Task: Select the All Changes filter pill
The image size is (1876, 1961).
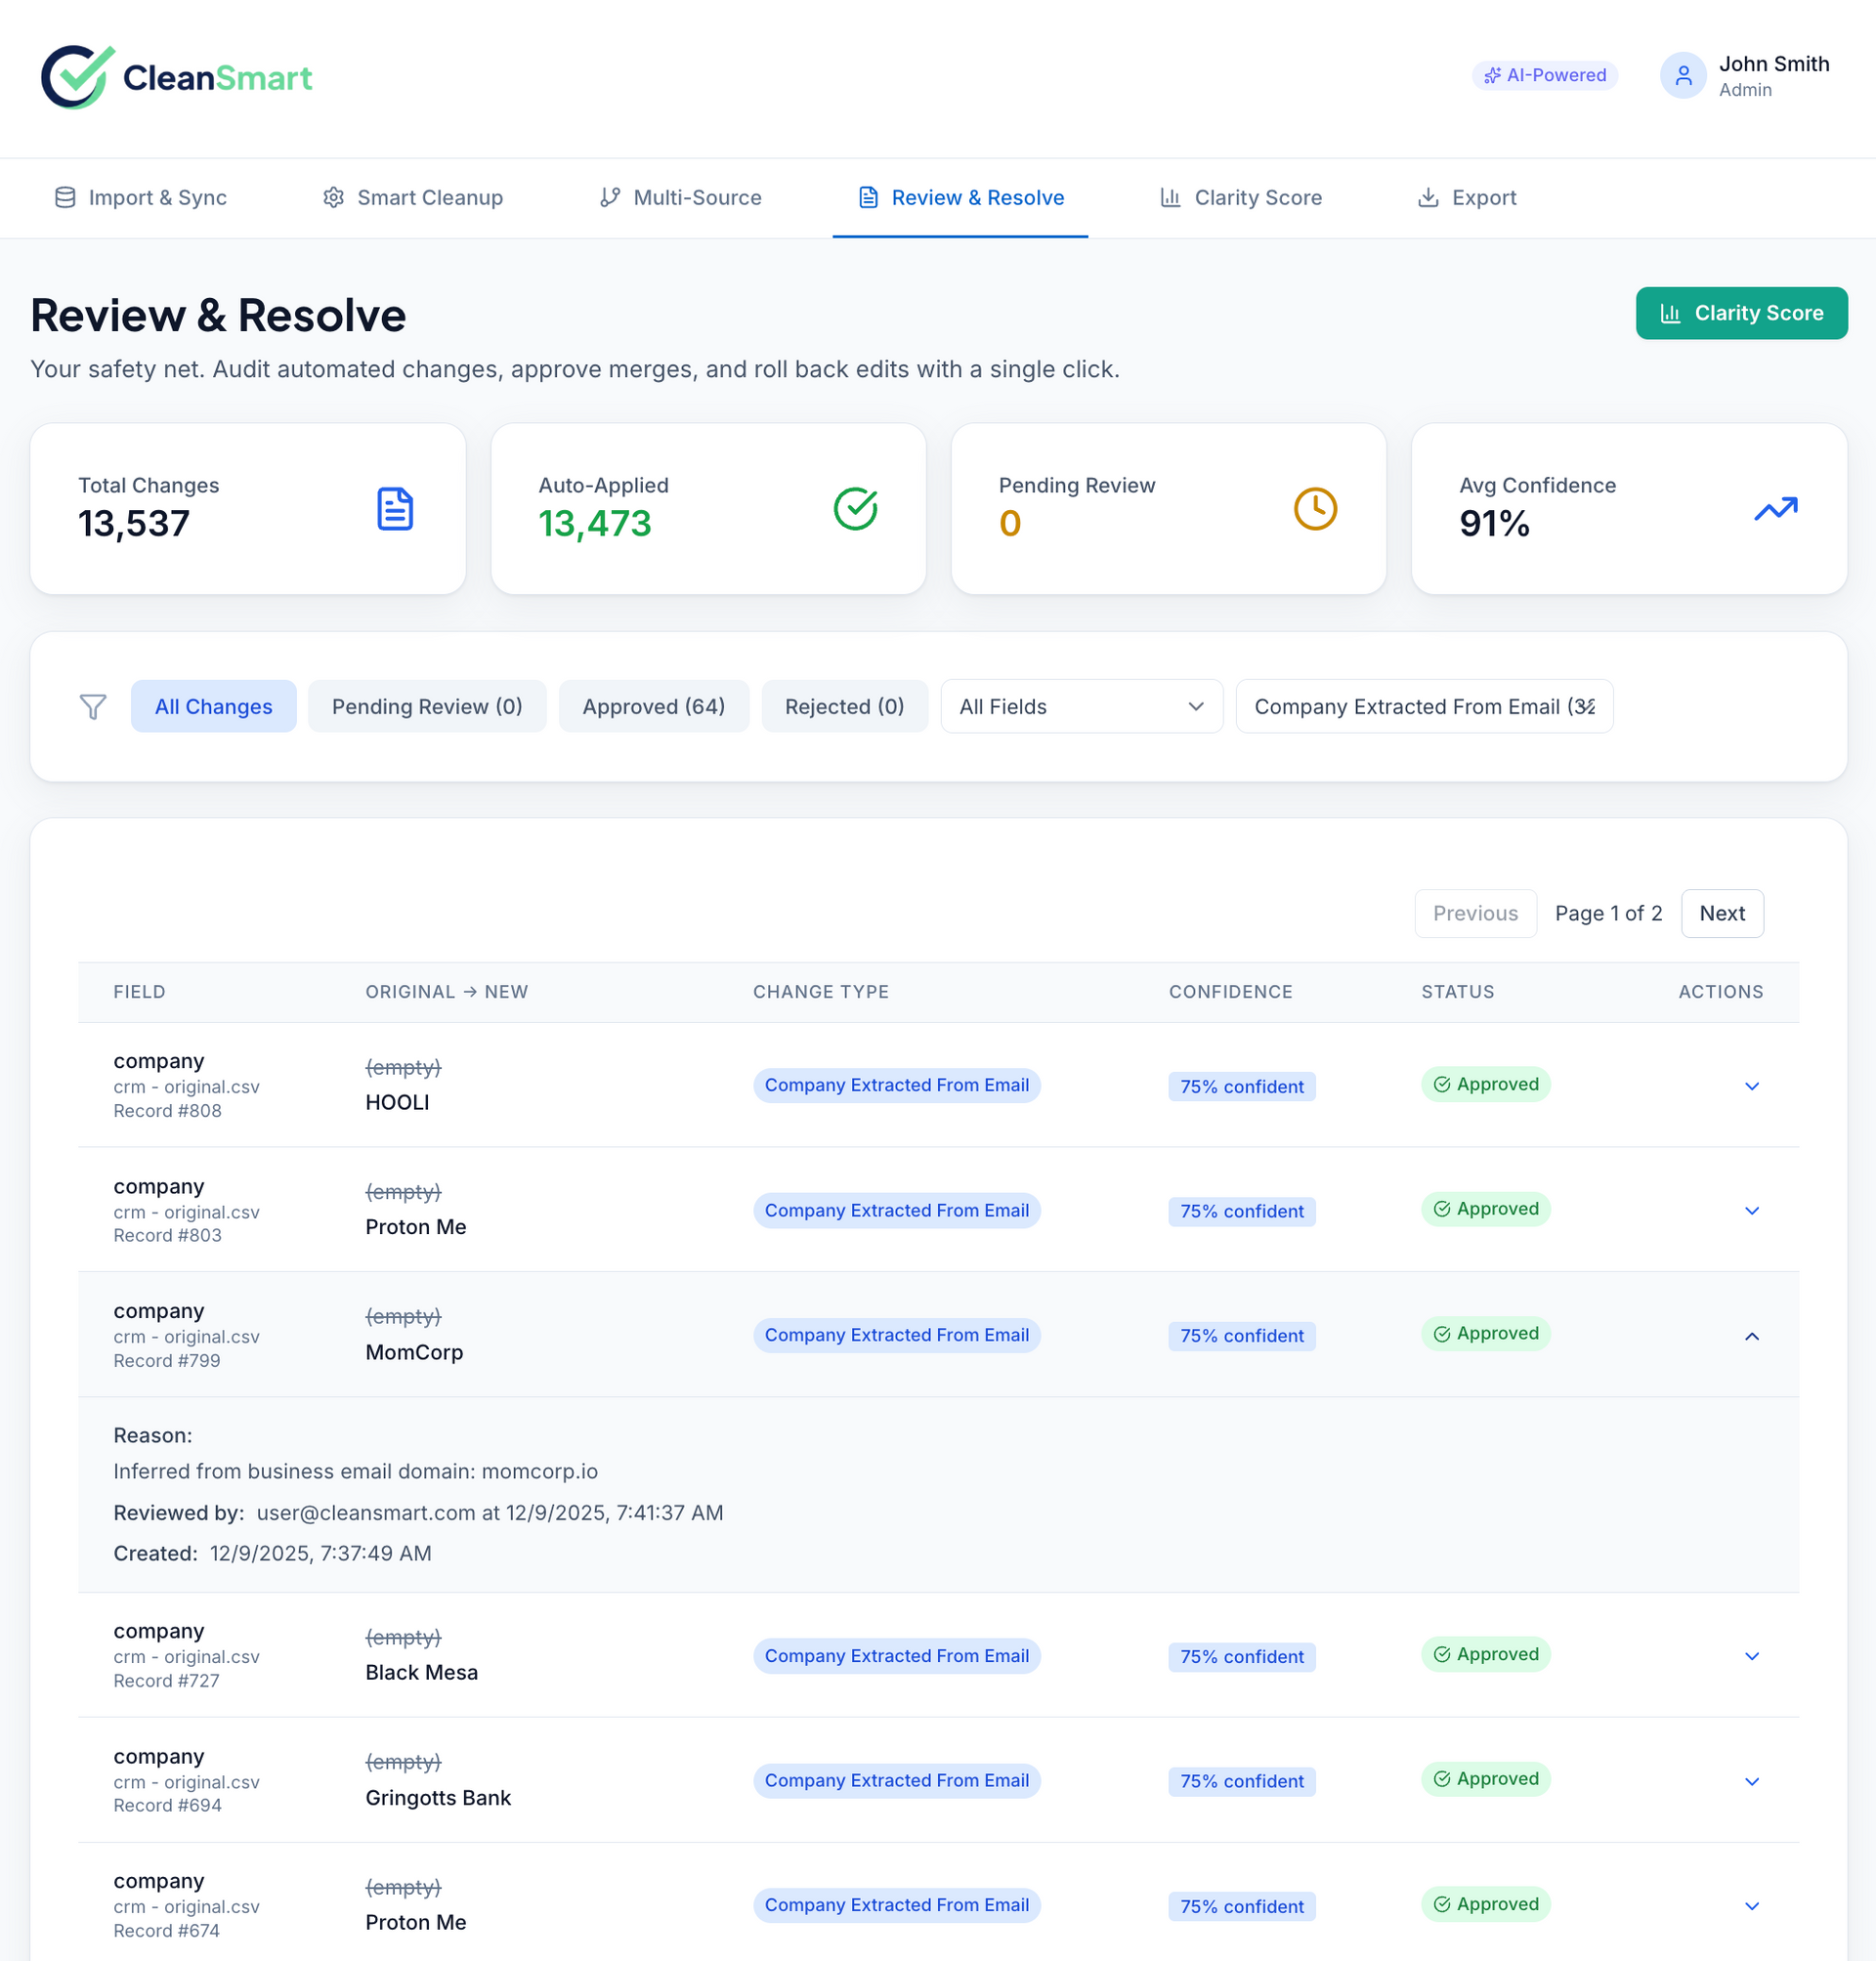Action: click(x=213, y=707)
